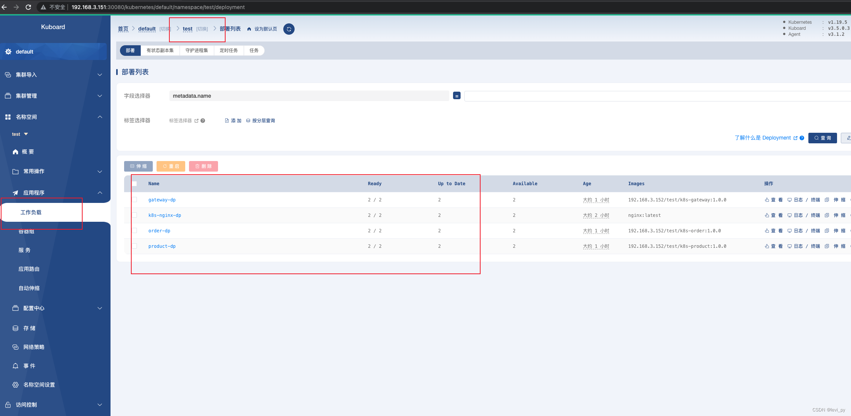This screenshot has width=851, height=416.
Task: Click the 集群导入 sidebar icon
Action: (x=8, y=75)
